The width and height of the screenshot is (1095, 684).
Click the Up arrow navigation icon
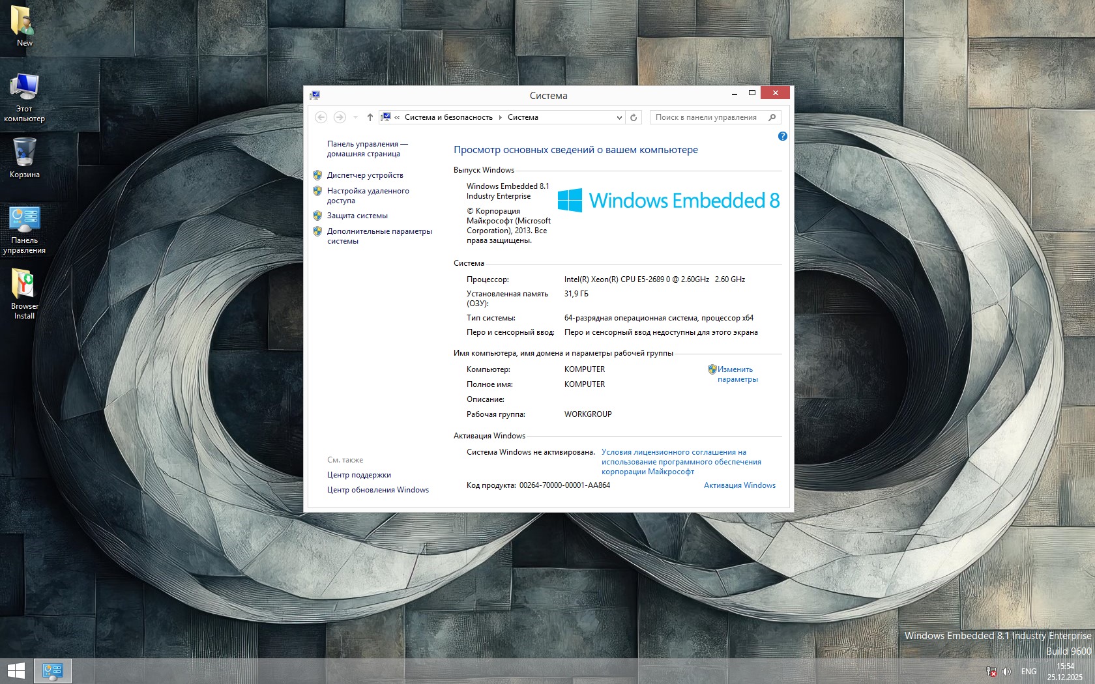[370, 117]
